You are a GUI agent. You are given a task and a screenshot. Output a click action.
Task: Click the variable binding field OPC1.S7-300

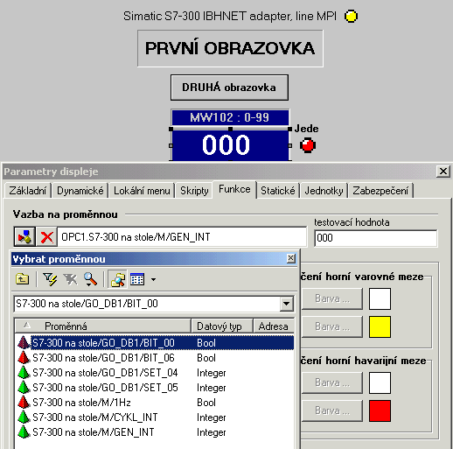tap(182, 236)
